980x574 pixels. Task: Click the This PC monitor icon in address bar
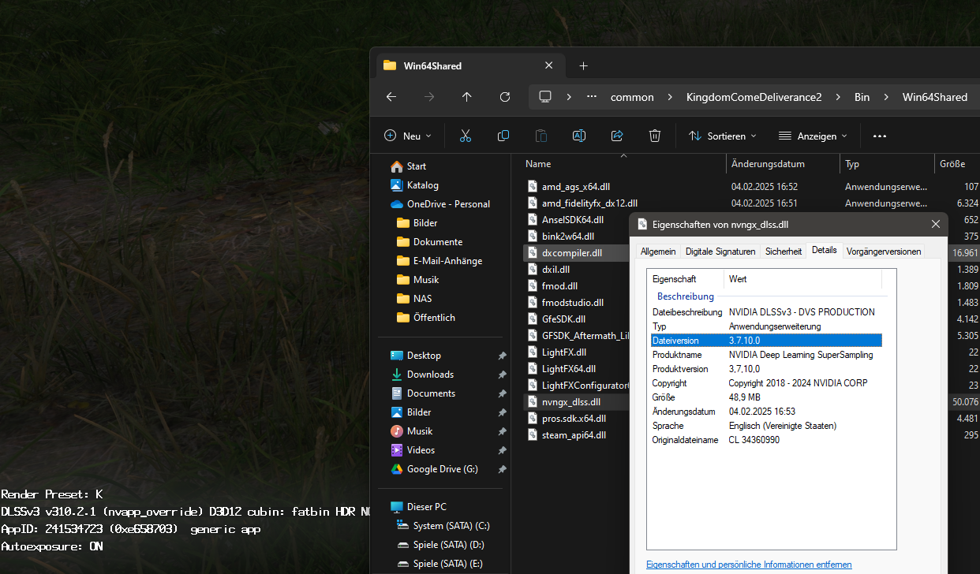click(545, 97)
